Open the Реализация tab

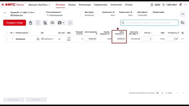85,5
